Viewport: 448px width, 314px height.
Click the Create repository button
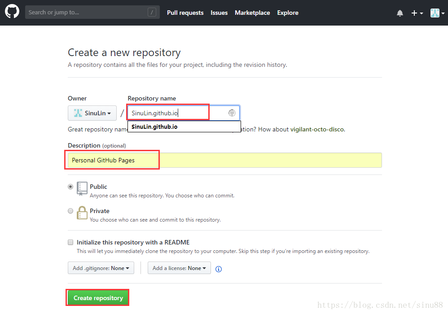click(x=98, y=298)
